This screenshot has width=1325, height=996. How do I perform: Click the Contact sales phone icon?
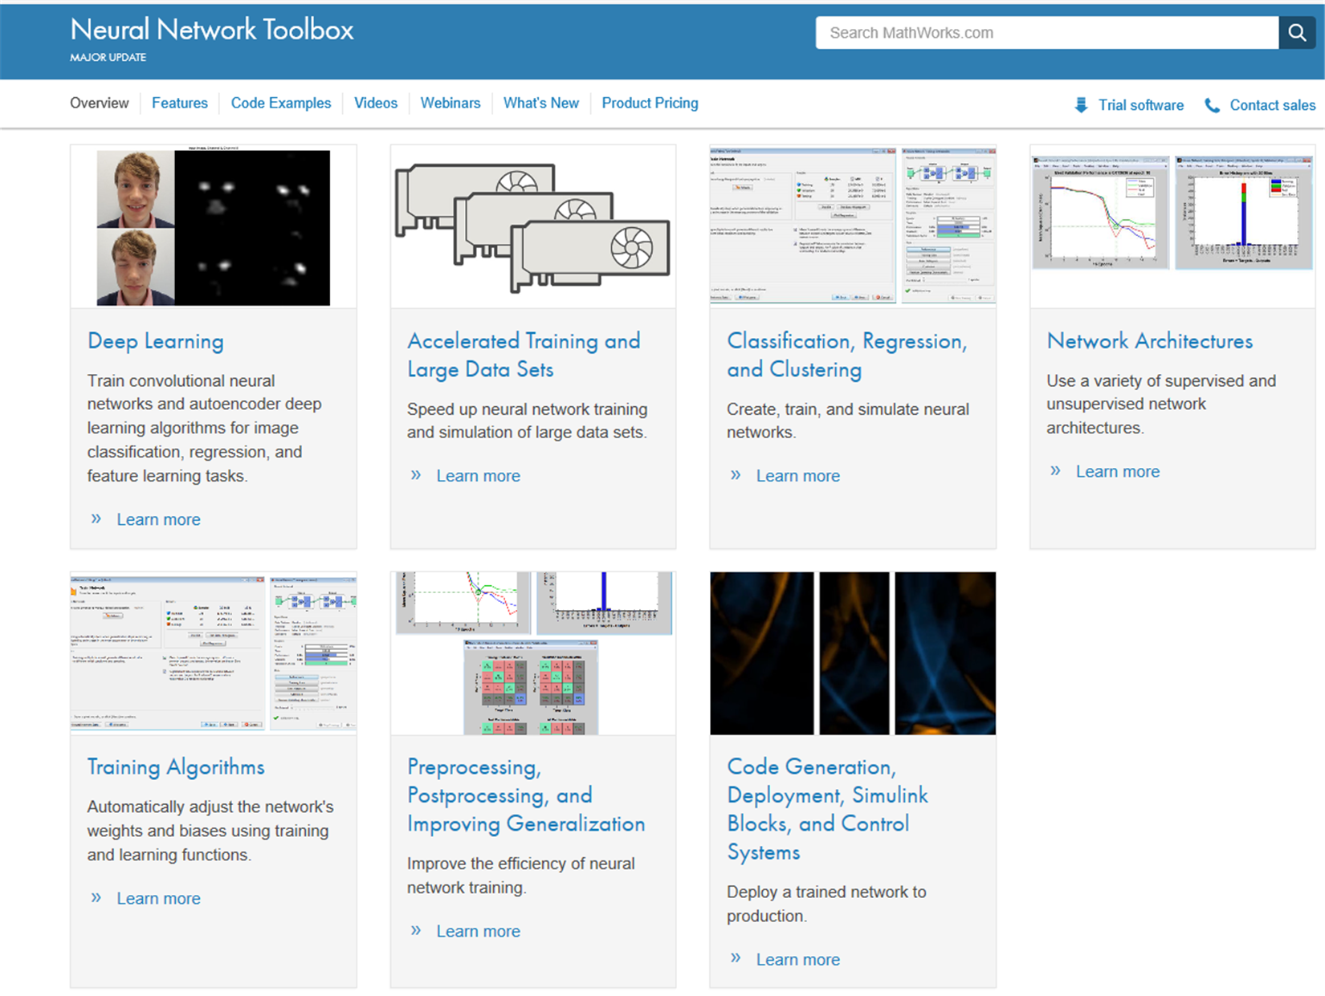coord(1212,105)
